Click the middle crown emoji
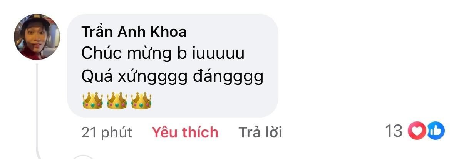Image resolution: width=454 pixels, height=159 pixels. click(117, 101)
